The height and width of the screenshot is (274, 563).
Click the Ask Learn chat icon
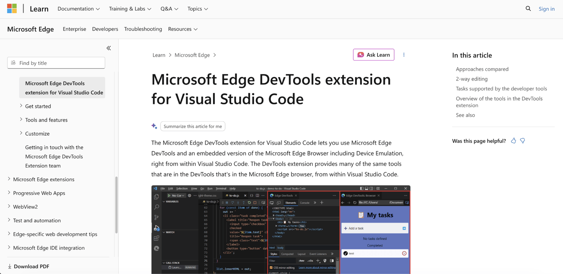click(361, 55)
